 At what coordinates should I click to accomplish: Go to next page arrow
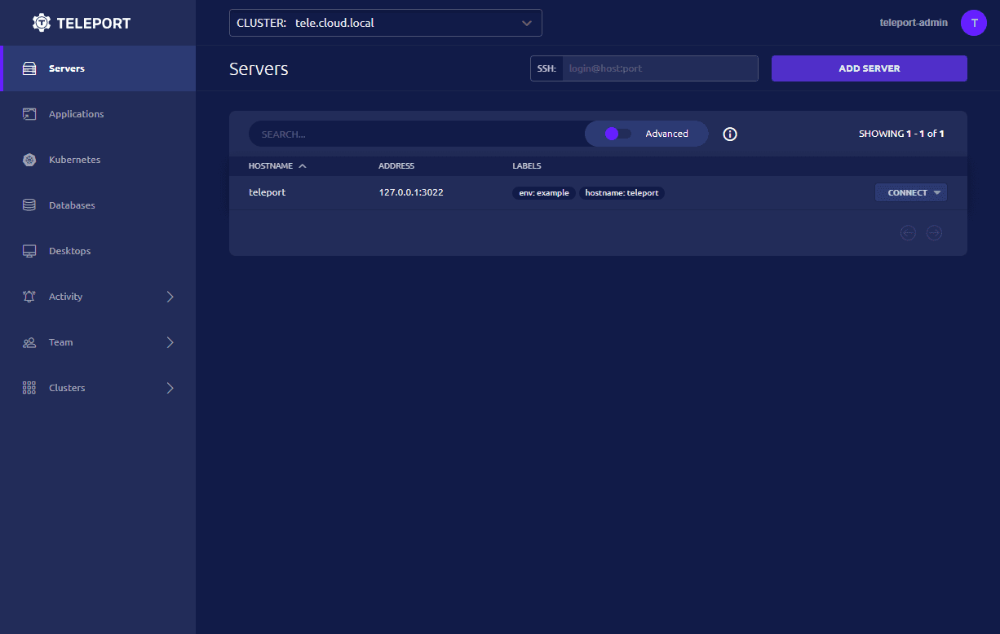point(935,233)
